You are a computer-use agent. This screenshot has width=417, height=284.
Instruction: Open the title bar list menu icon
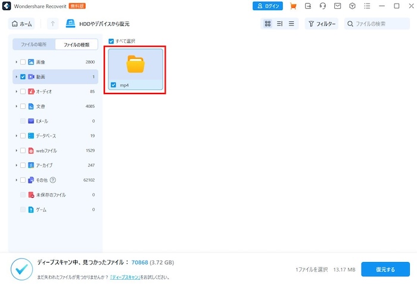coord(368,6)
